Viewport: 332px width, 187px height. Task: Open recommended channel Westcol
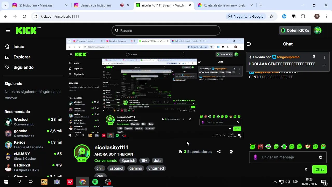33,122
